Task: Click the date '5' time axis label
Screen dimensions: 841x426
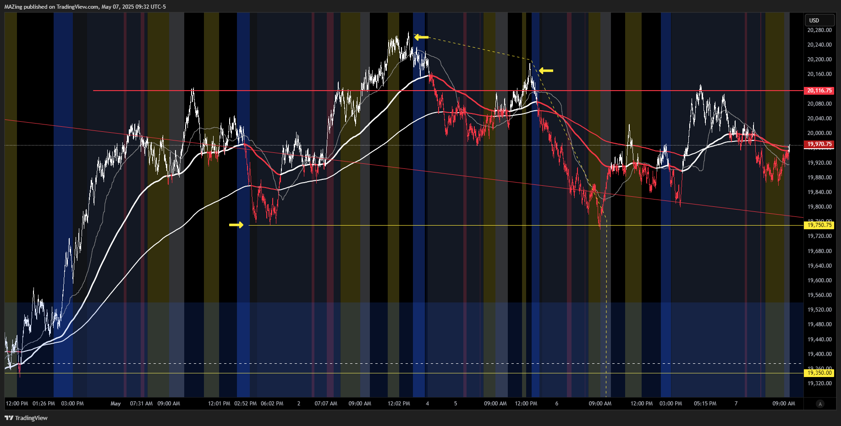Action: 456,404
